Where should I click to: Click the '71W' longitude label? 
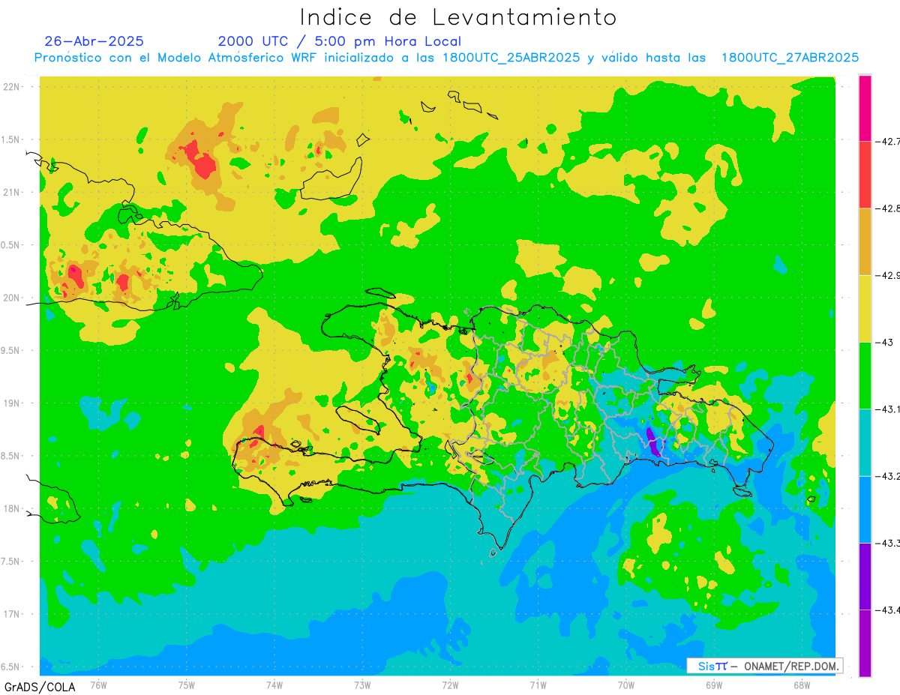coord(538,685)
